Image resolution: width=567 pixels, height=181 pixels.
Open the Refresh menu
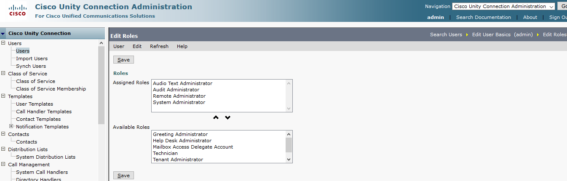tap(159, 46)
